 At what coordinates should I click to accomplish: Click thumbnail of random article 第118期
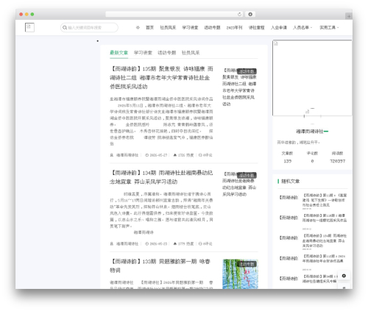click(x=289, y=218)
